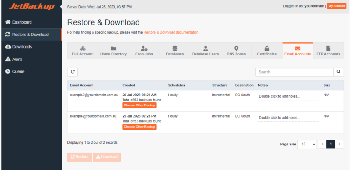Click the Download button
Viewport: 350px width, 170px height.
(x=107, y=157)
